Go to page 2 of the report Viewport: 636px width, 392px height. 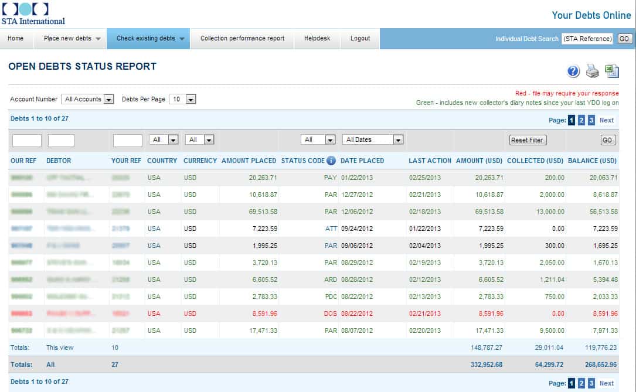click(x=581, y=120)
